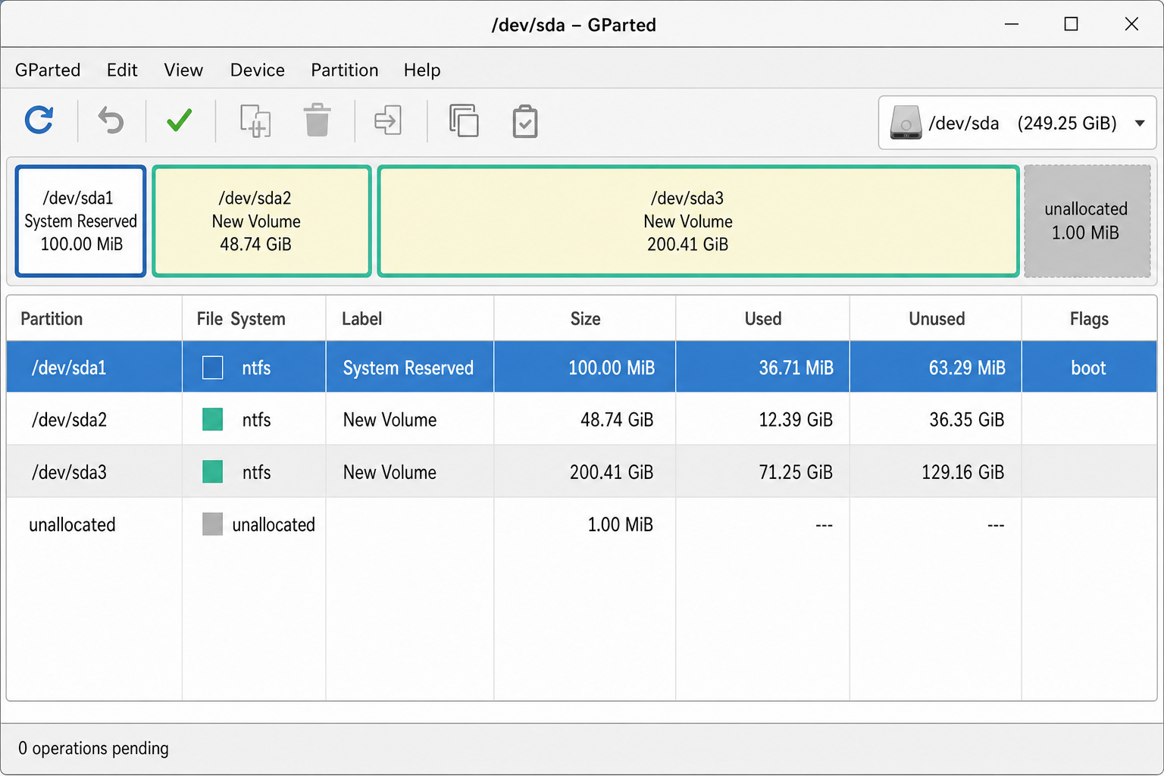Select /dev/sda1 block in disk map
Viewport: 1164px width, 776px height.
pos(80,221)
